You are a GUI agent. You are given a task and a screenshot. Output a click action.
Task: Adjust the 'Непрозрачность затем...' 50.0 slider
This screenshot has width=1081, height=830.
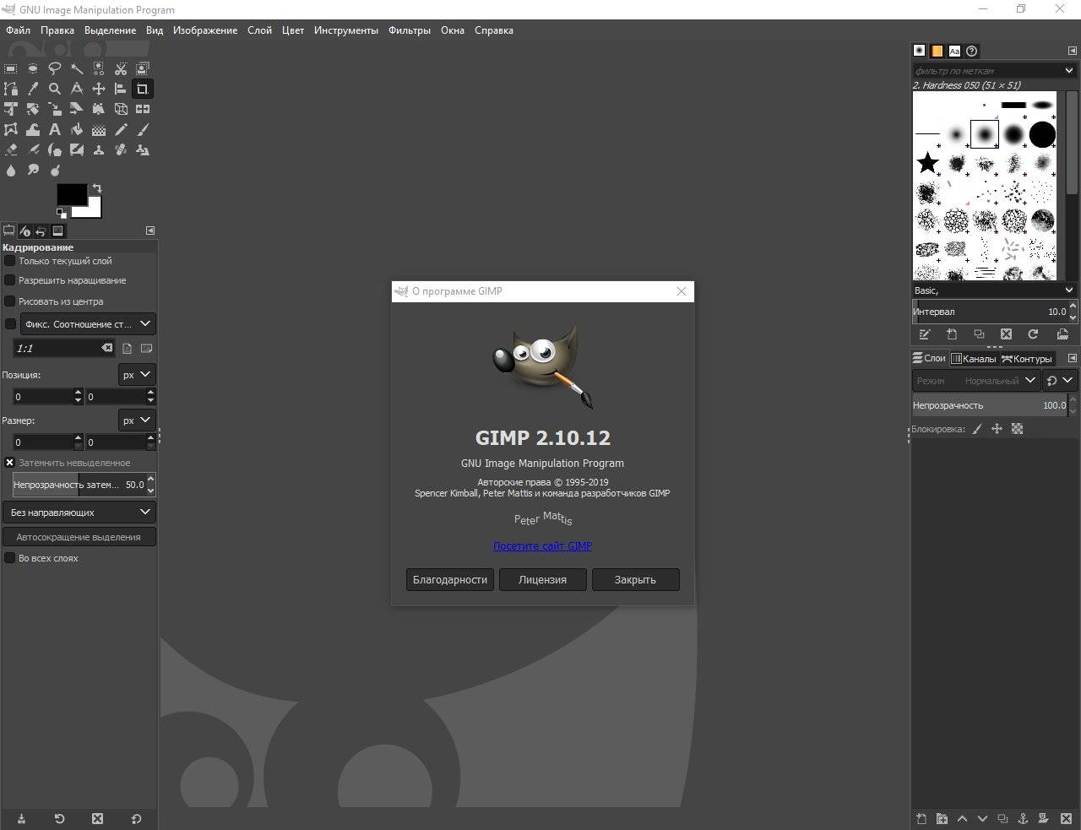click(79, 485)
